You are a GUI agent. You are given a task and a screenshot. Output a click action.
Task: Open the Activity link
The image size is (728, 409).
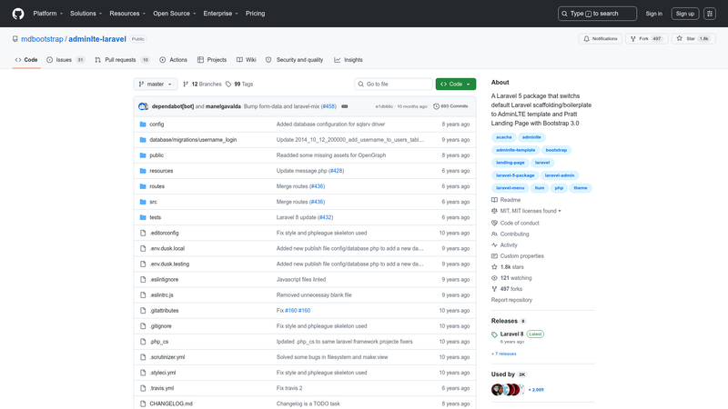[x=504, y=244]
